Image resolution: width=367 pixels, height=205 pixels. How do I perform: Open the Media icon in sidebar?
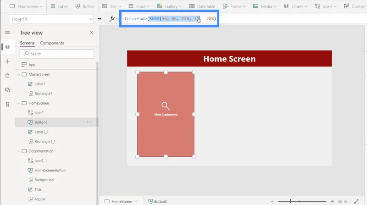point(7,90)
